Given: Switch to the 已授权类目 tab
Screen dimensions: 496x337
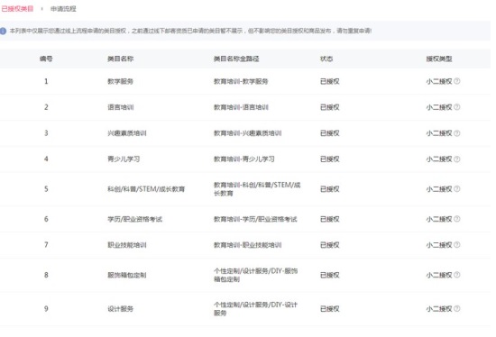Looking at the screenshot, I should [17, 9].
